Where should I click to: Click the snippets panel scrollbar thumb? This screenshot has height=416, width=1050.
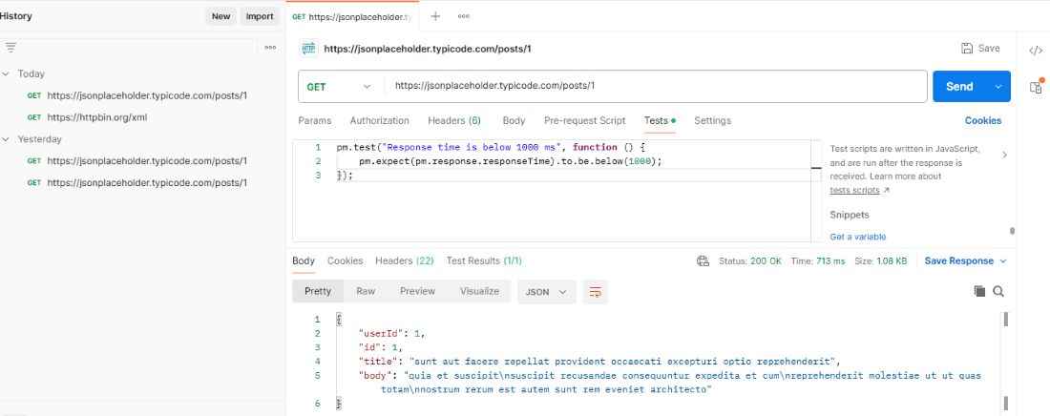[1012, 231]
